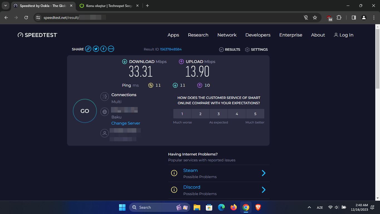380x214 pixels.
Task: Open Result ID 15637848584 link
Action: pos(171,49)
